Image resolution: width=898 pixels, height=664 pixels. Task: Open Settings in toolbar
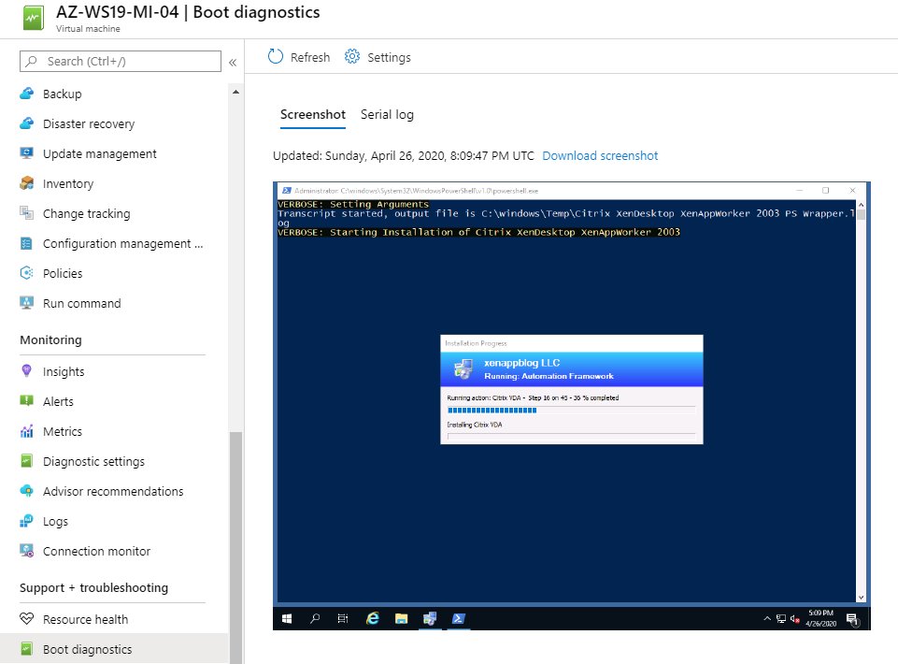378,57
